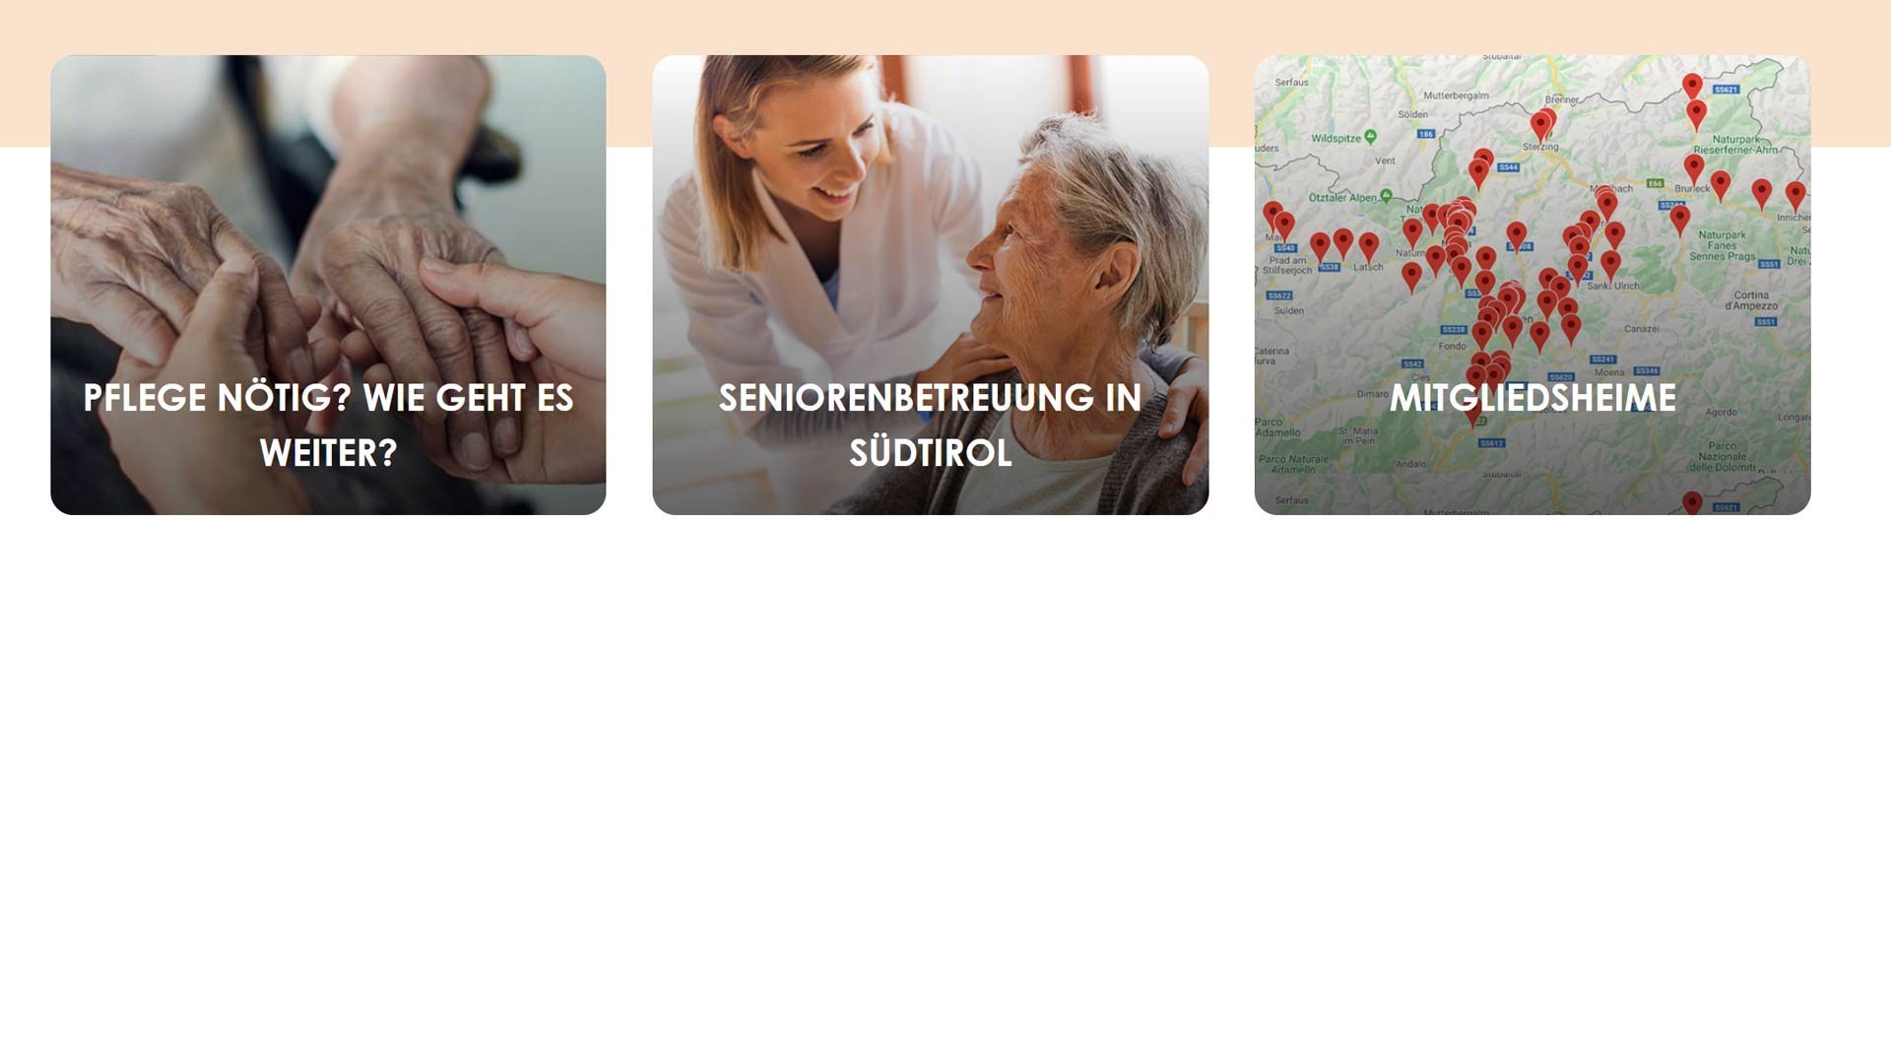This screenshot has height=1044, width=1891.
Task: Click the SS44 road badge on map
Action: point(1508,167)
